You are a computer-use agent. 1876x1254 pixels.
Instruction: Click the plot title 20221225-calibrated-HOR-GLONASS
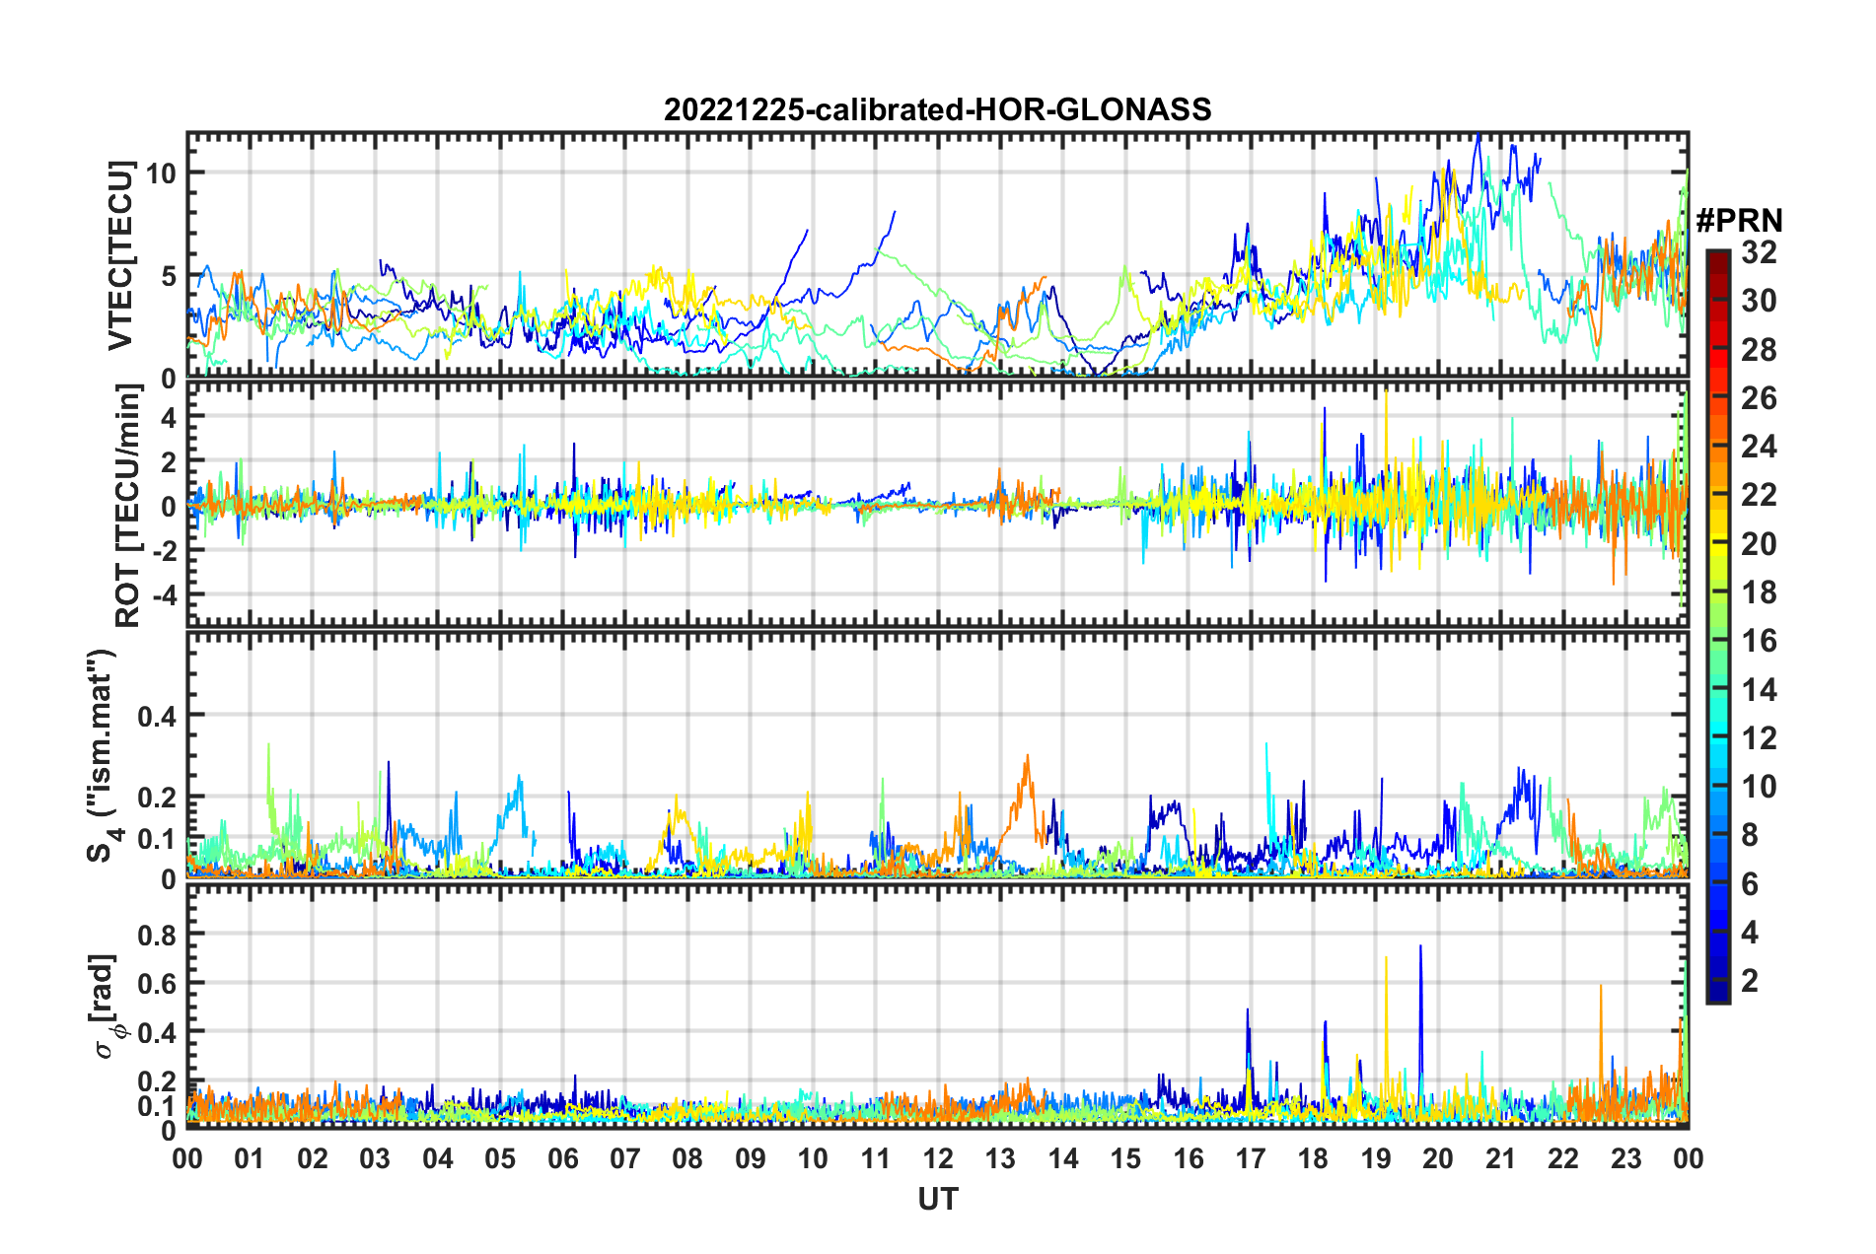937,109
